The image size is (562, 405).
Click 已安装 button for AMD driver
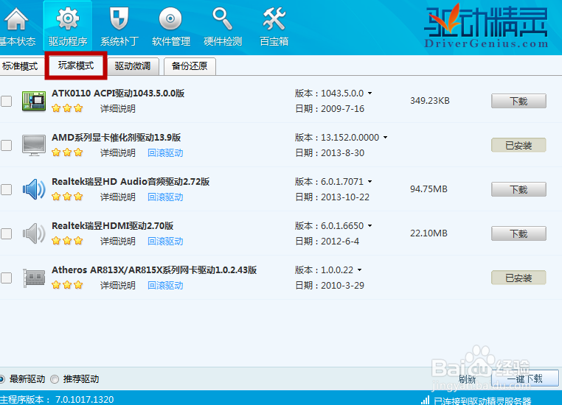pyautogui.click(x=518, y=145)
